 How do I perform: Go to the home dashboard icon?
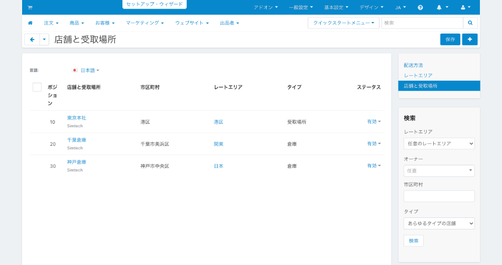tap(31, 23)
